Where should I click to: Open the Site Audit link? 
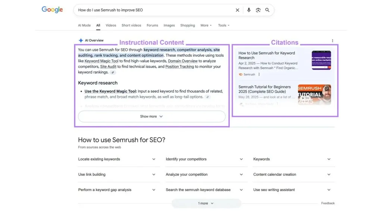click(x=108, y=66)
